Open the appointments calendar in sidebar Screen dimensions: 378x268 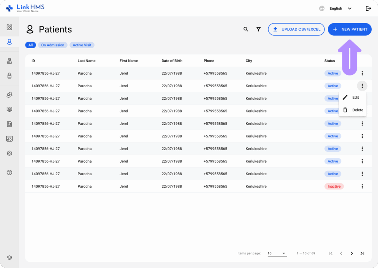(x=10, y=27)
